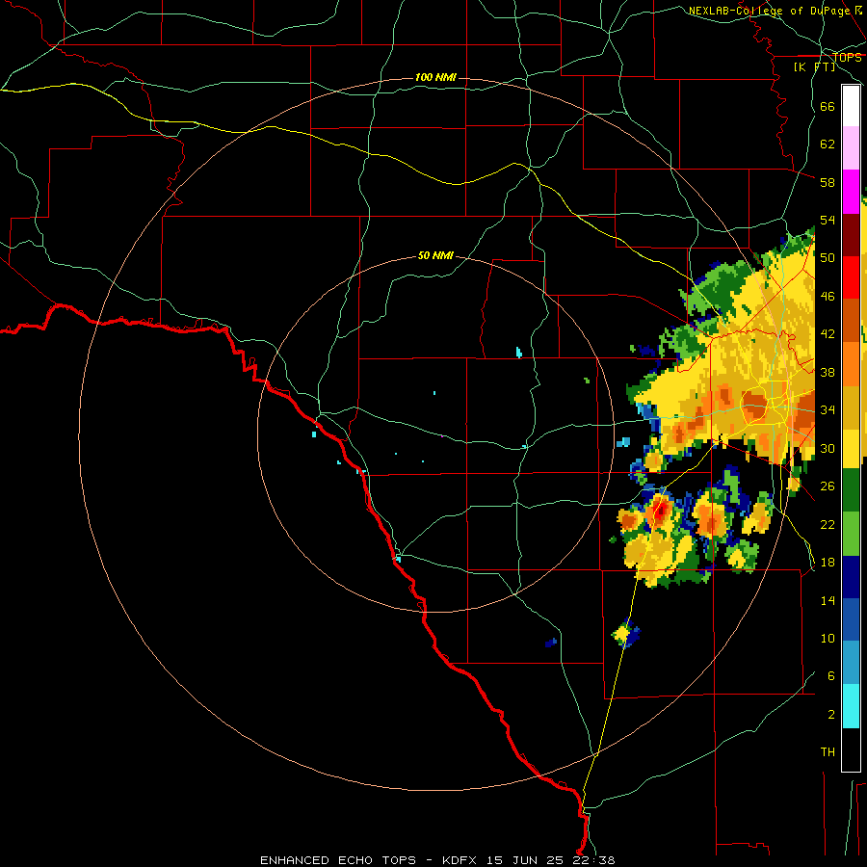Click the yellow legend swatch between 30 and 34
The height and width of the screenshot is (867, 867).
pos(851,448)
